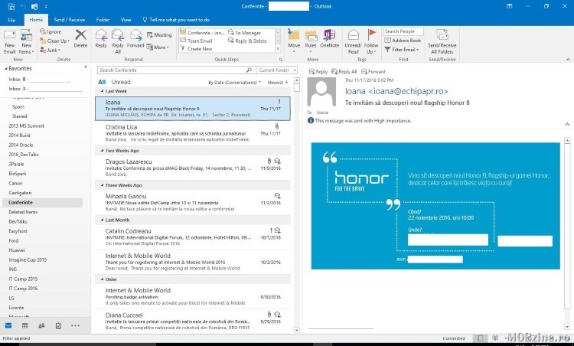Open the email from Catalin Codreanu
Viewport: 574px width, 346px height.
pos(193,237)
